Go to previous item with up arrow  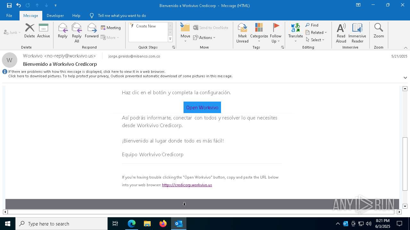[x=37, y=5]
